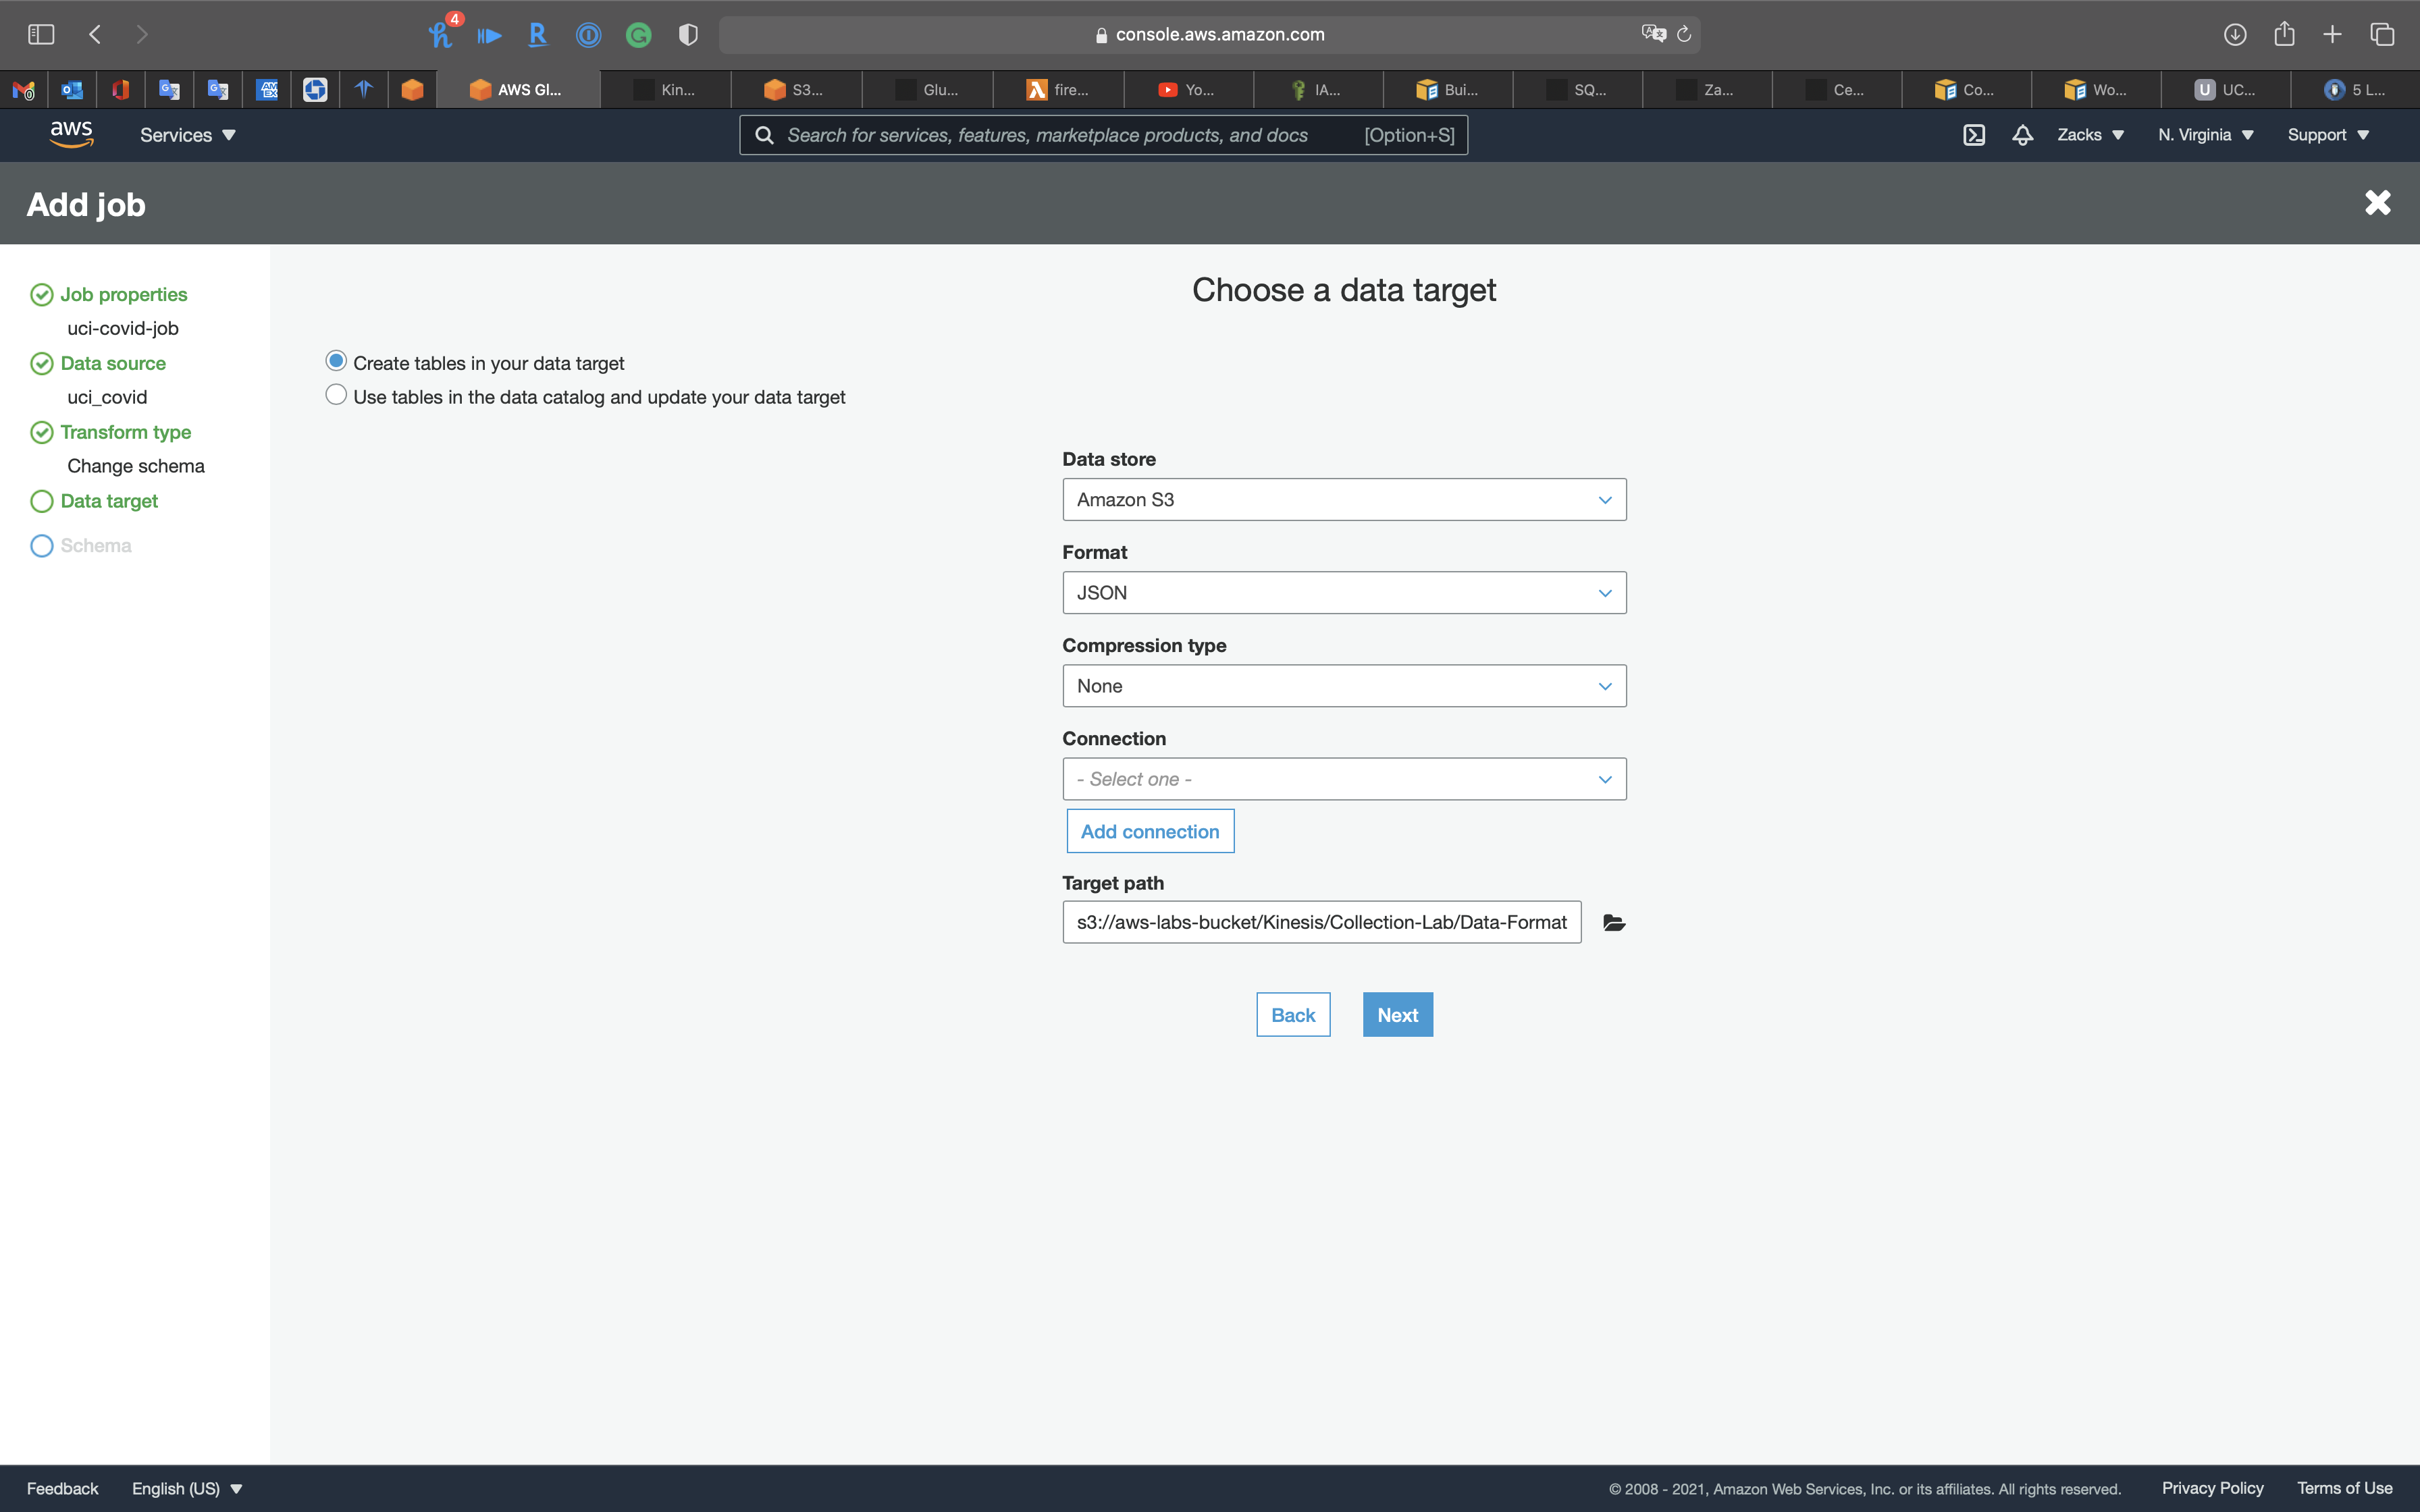Expand the Format dropdown set to JSON
Viewport: 2420px width, 1512px height.
tap(1343, 593)
